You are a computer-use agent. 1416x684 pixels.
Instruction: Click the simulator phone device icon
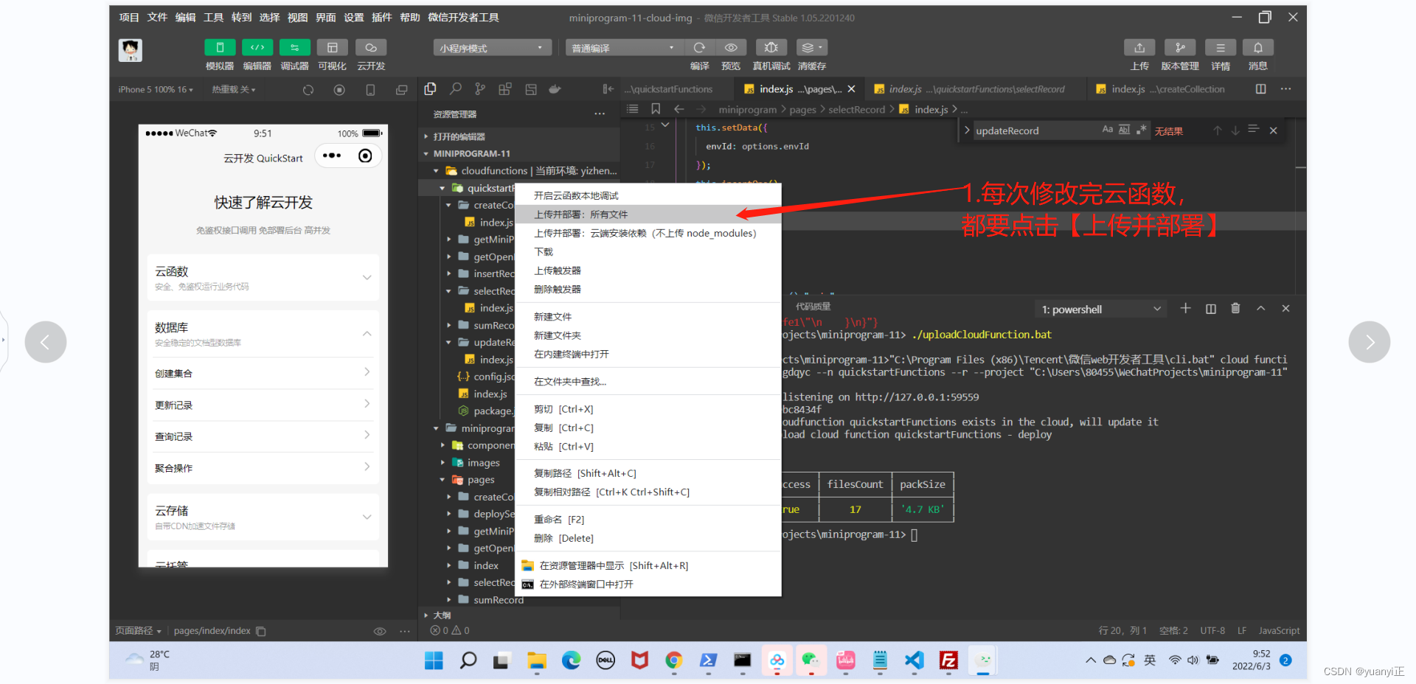click(x=370, y=90)
